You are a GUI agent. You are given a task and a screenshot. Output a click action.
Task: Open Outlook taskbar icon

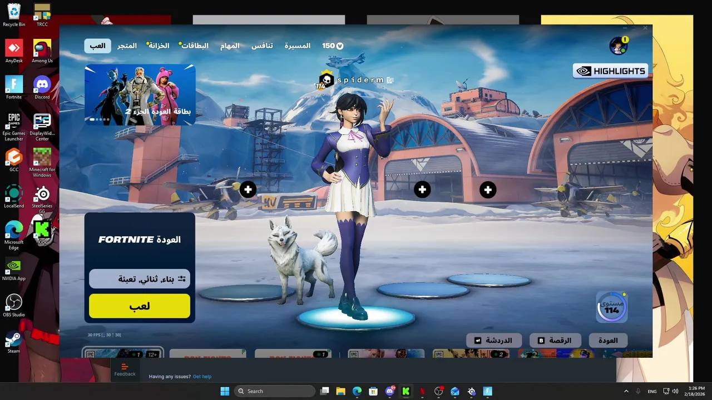455,391
